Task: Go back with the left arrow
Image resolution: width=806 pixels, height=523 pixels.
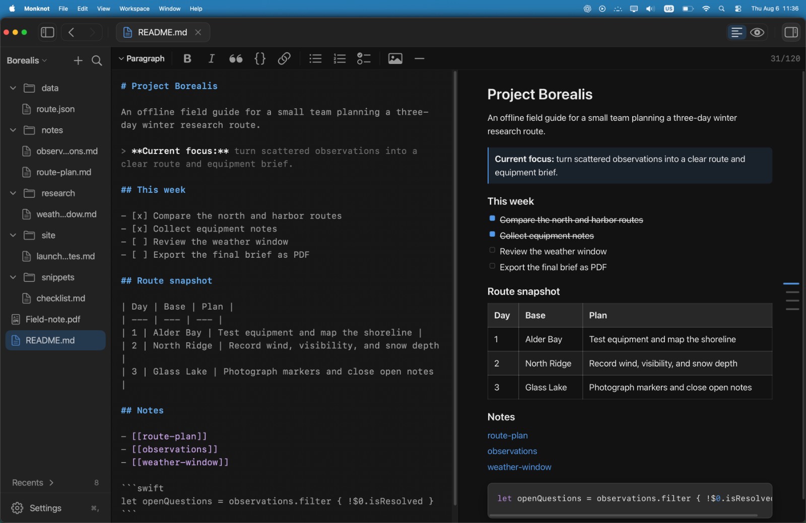Action: click(x=72, y=32)
